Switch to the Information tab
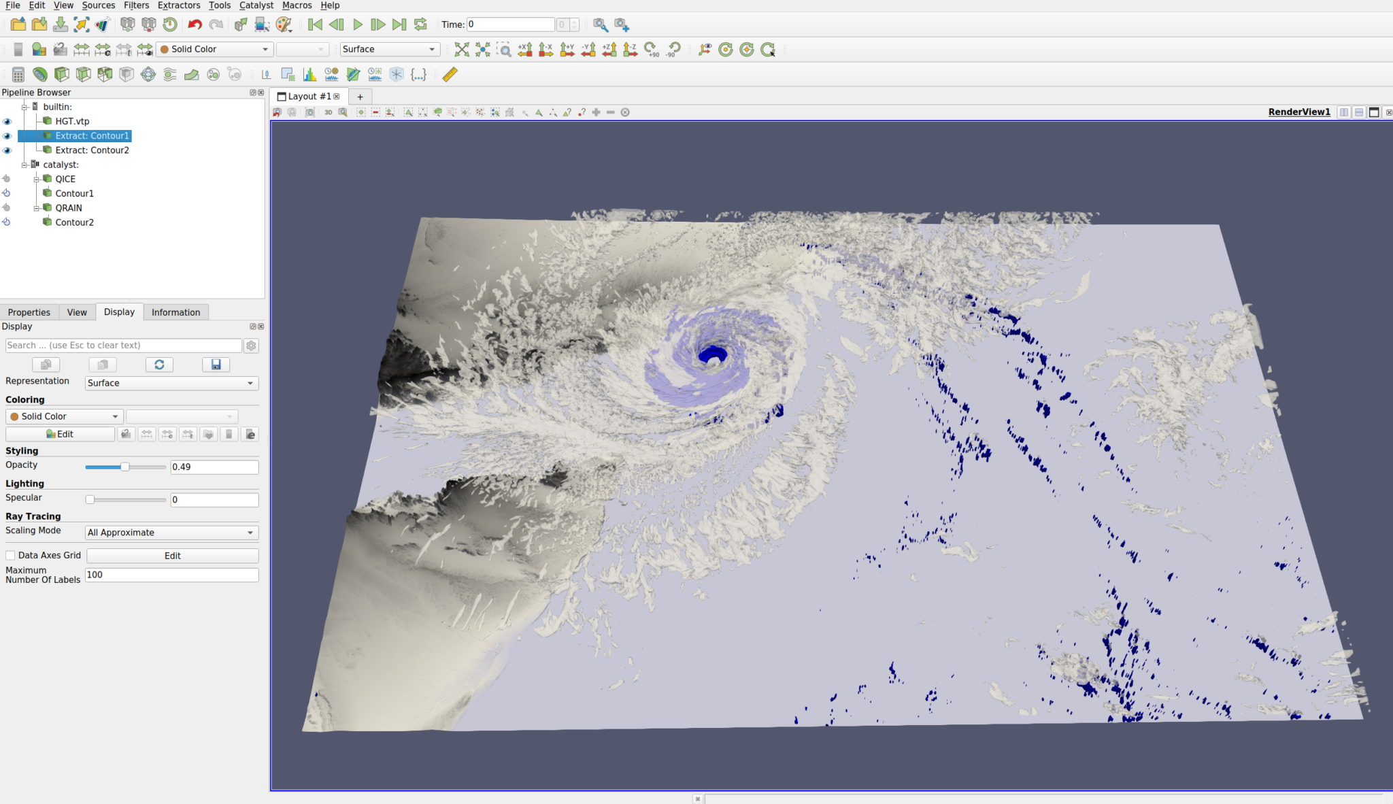This screenshot has height=804, width=1393. [x=175, y=312]
